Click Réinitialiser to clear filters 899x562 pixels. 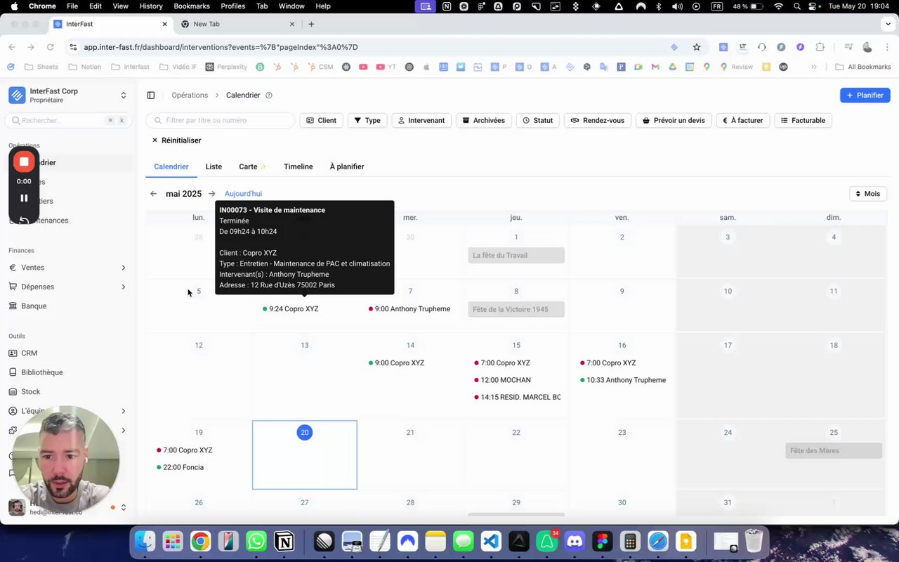point(176,140)
